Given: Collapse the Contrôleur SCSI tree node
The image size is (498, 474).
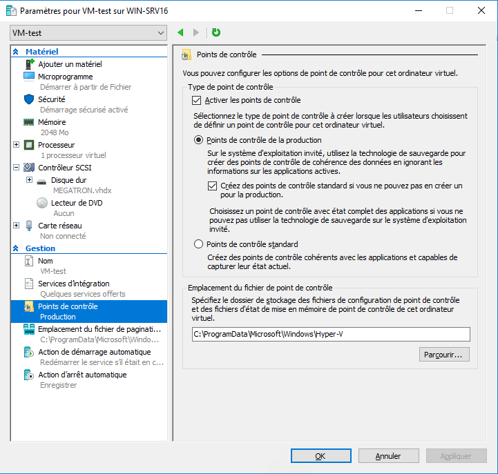Looking at the screenshot, I should 16,167.
